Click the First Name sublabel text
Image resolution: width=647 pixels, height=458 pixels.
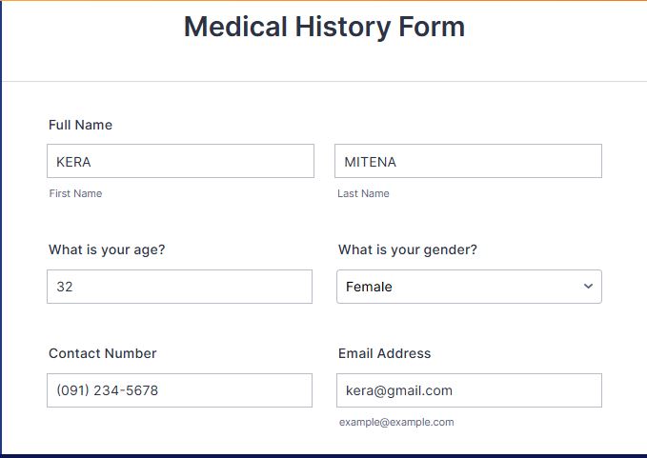[75, 193]
